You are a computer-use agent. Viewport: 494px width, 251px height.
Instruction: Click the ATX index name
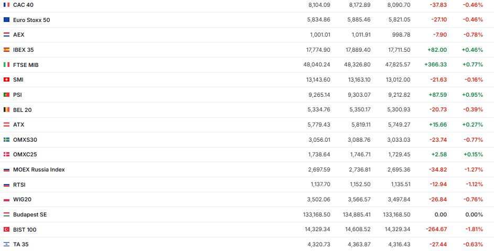19,124
